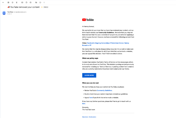
Task: Mark the email as unread
Action: [22, 2]
